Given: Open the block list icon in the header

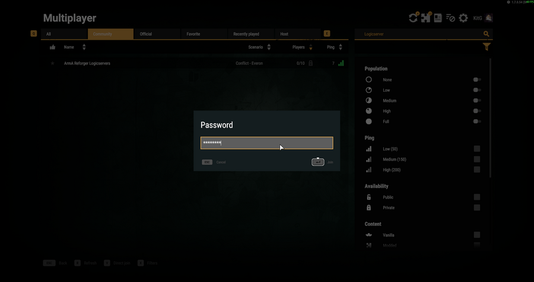Looking at the screenshot, I should [x=450, y=18].
